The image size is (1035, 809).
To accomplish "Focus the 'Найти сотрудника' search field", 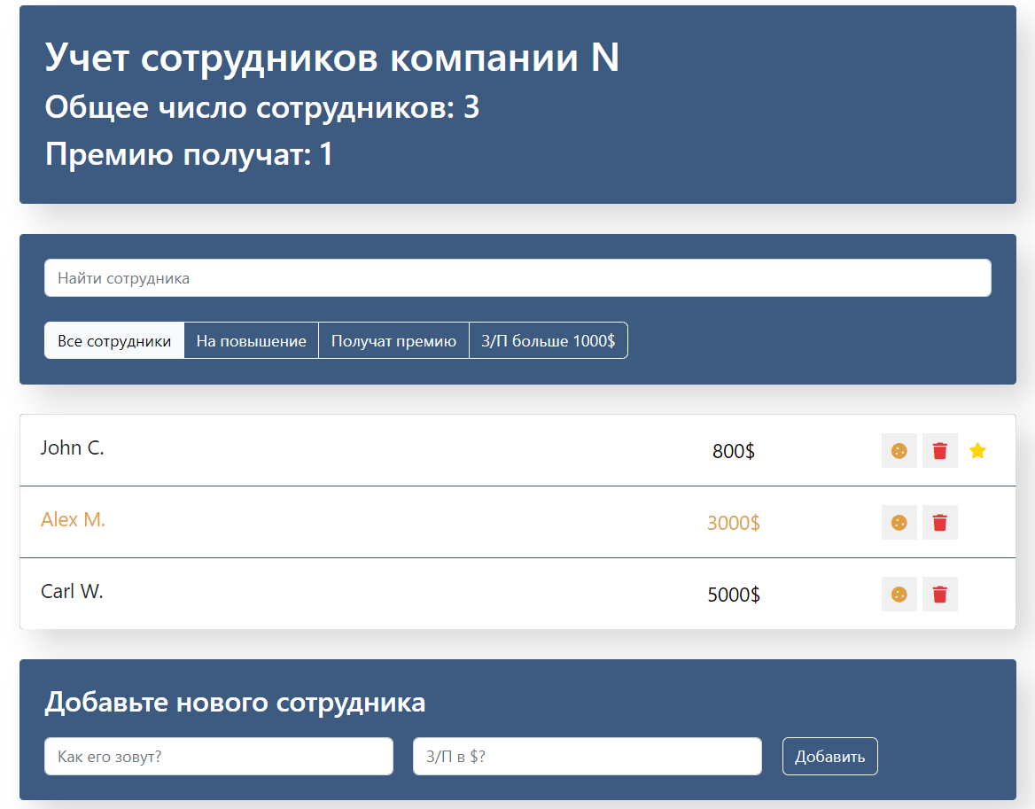I will point(517,278).
